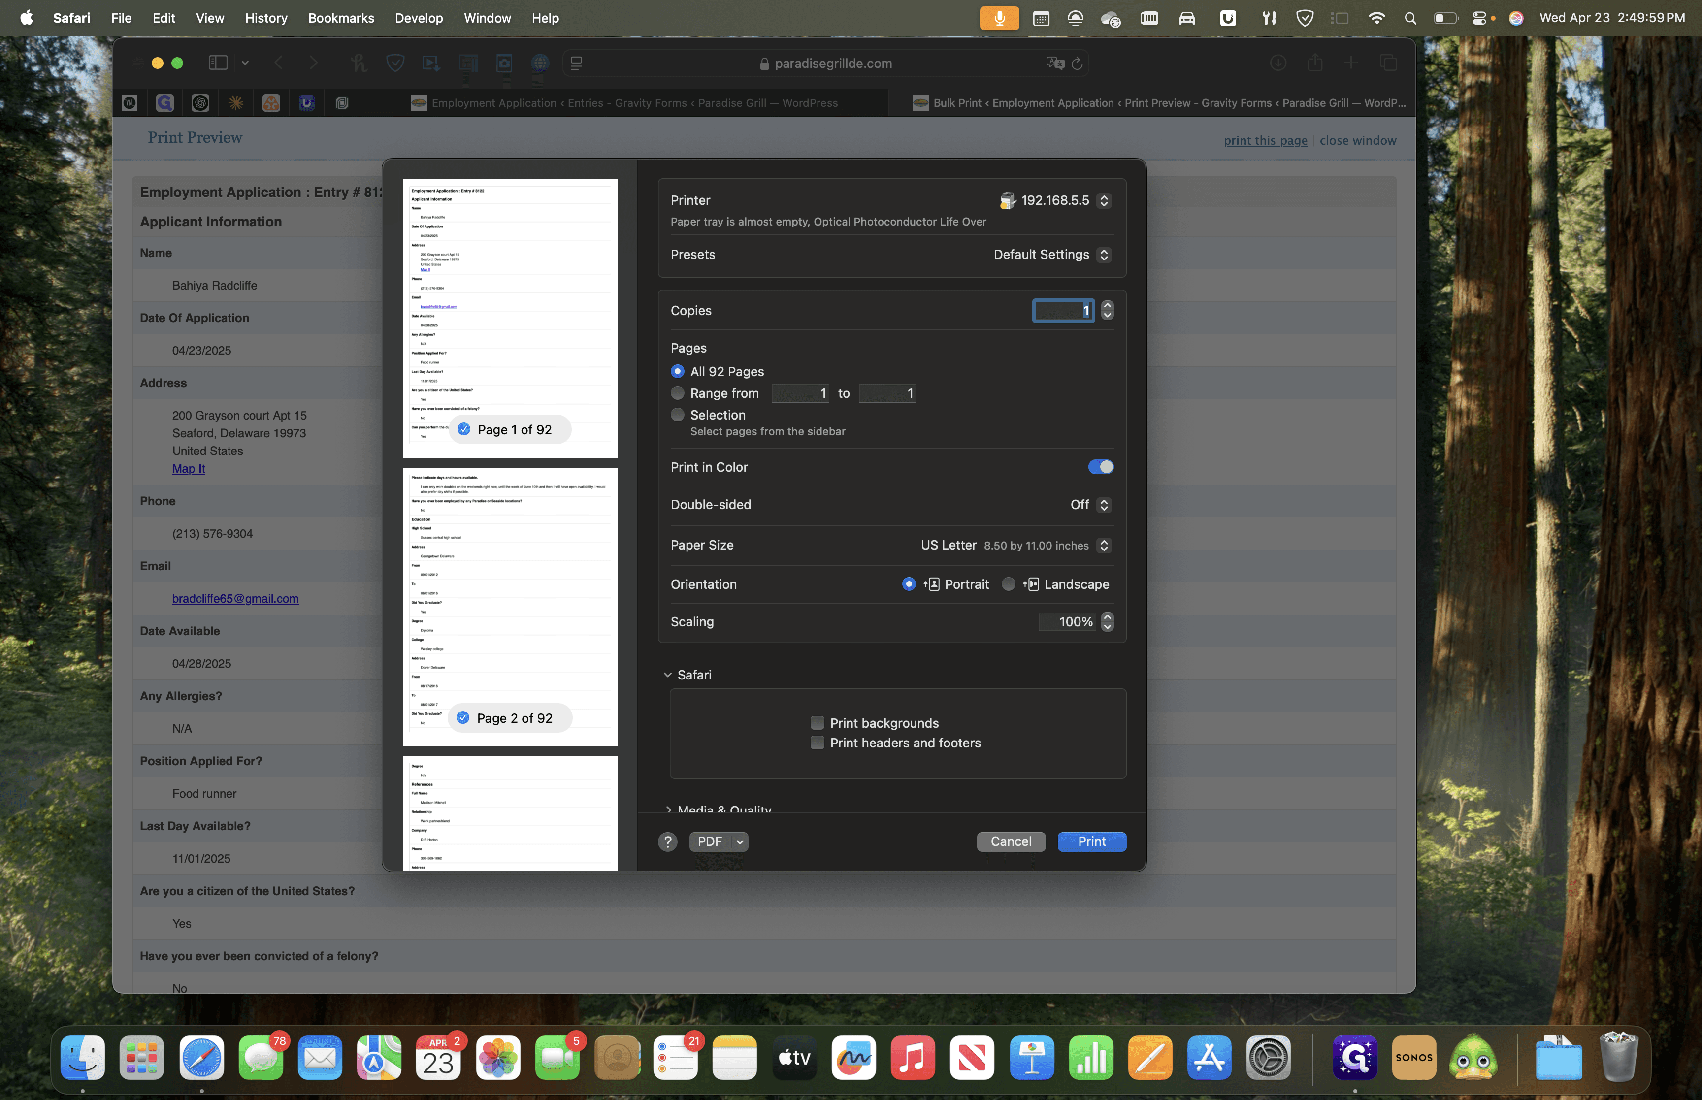The height and width of the screenshot is (1100, 1702).
Task: Click the Range to end page field
Action: [887, 393]
